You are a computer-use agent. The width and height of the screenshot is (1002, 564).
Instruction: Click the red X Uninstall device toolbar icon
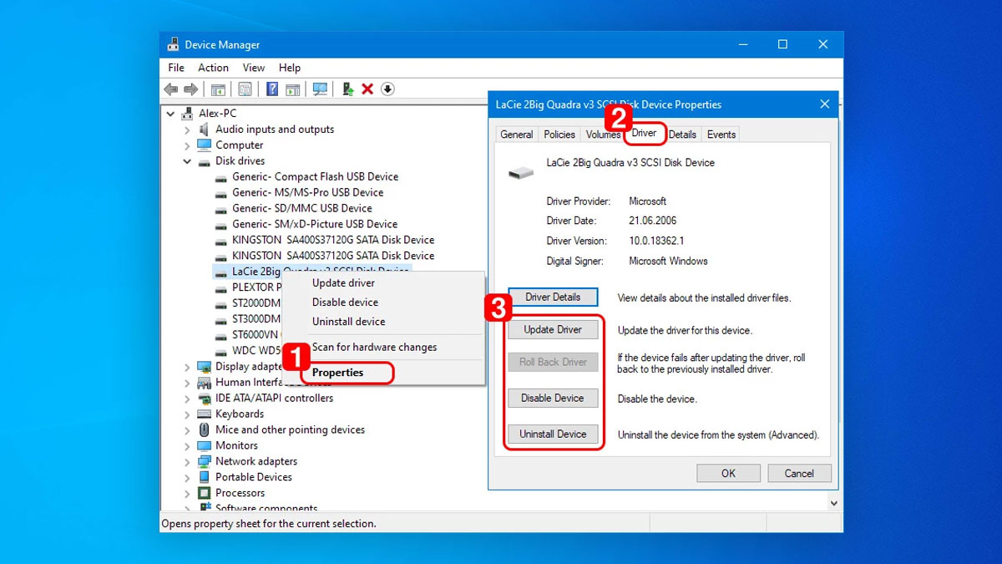point(367,89)
